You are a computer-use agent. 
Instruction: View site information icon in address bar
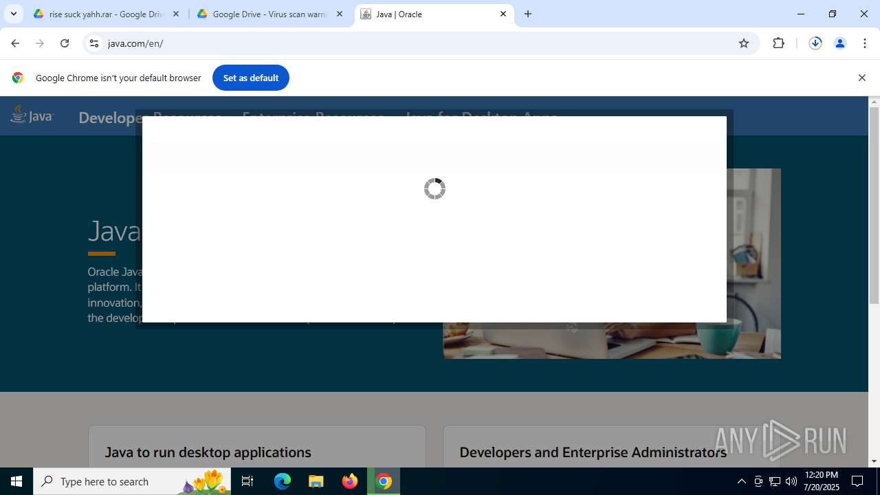coord(95,43)
